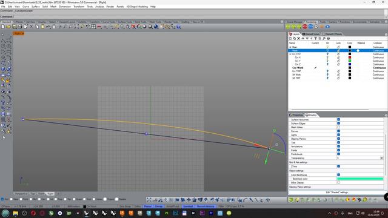Click the Transparency value stepper arrows
The width and height of the screenshot is (388, 218).
pos(381,157)
